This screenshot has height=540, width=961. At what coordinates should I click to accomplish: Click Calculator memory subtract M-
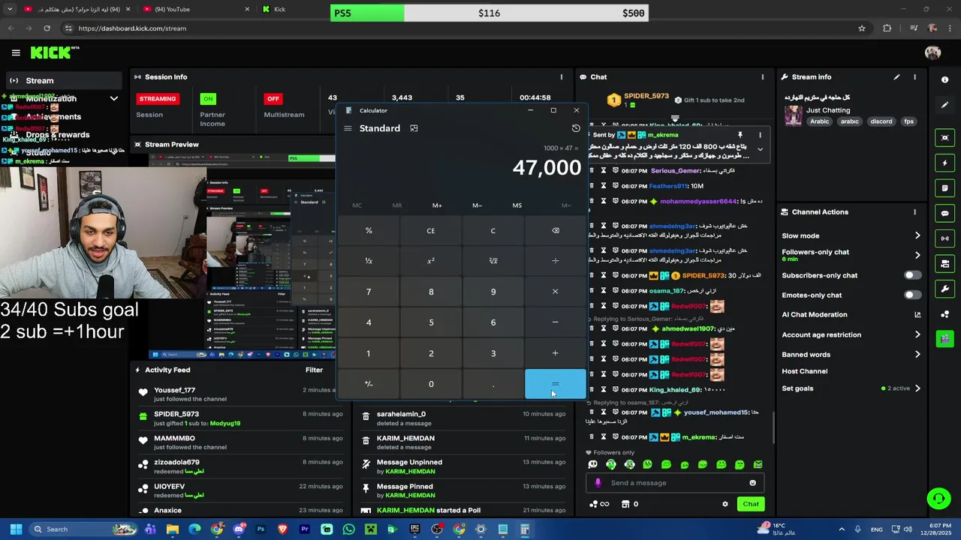point(477,205)
